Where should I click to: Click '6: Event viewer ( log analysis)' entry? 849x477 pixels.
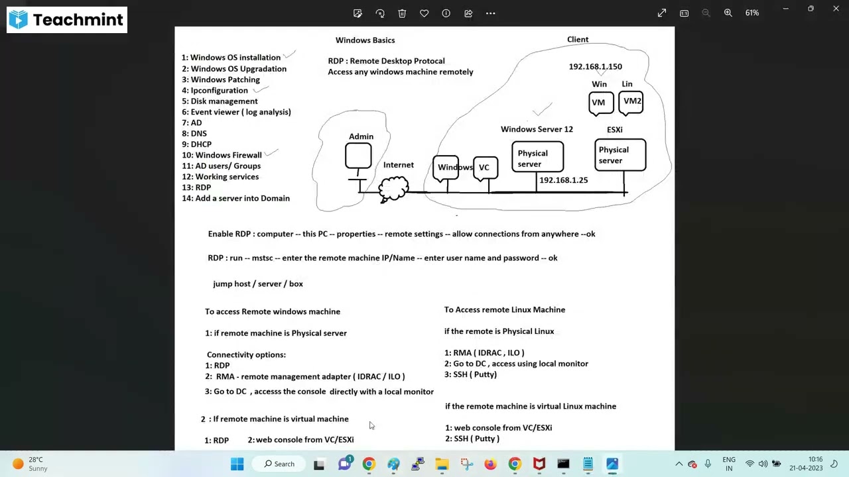tap(236, 112)
